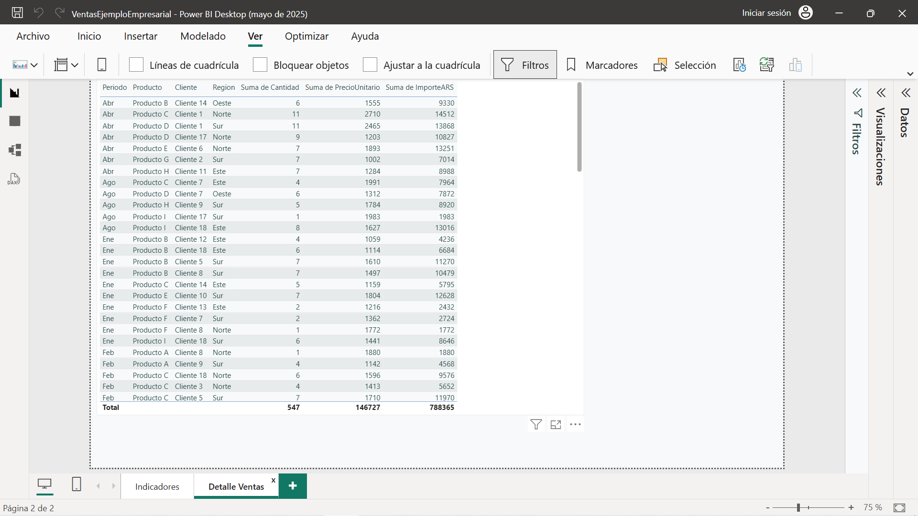Switch to Table view in the left sidebar
The height and width of the screenshot is (516, 918).
pos(15,121)
